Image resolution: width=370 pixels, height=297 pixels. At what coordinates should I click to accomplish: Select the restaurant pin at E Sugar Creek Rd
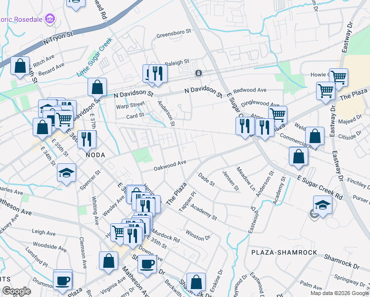[245, 128]
